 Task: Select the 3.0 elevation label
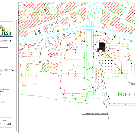[27, 76]
